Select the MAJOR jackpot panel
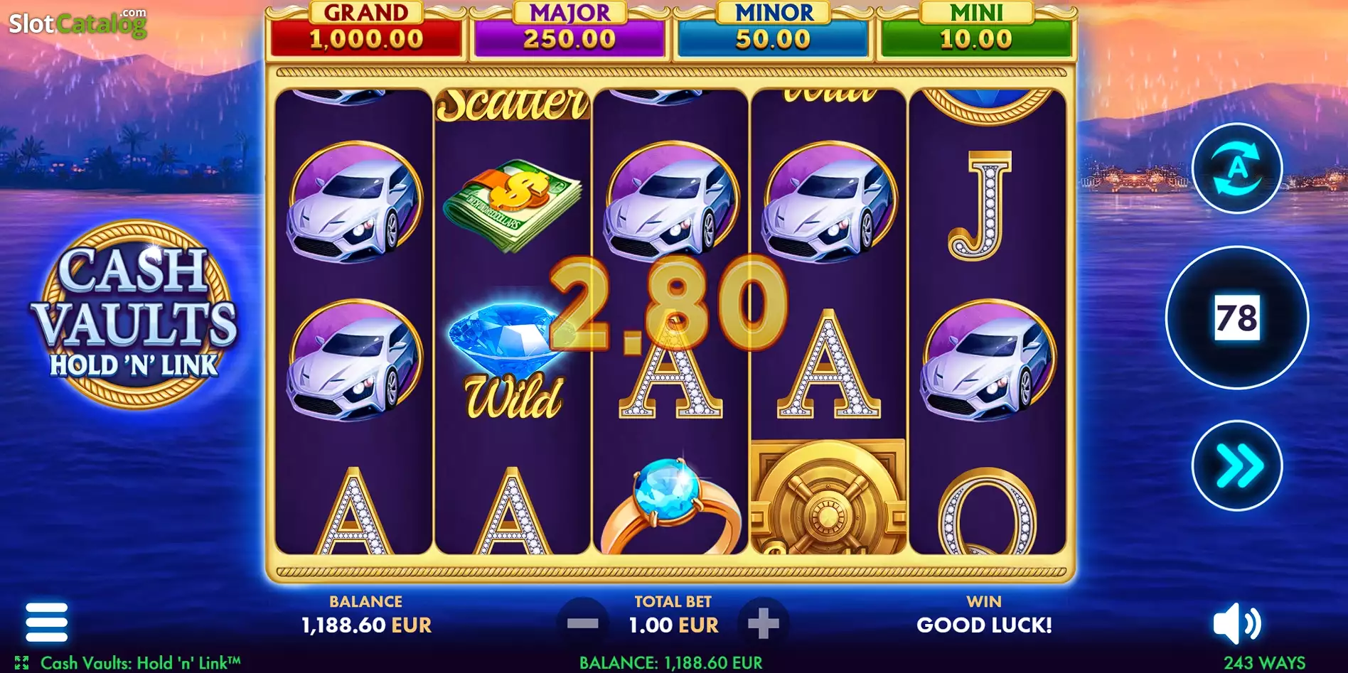This screenshot has width=1348, height=673. (569, 30)
